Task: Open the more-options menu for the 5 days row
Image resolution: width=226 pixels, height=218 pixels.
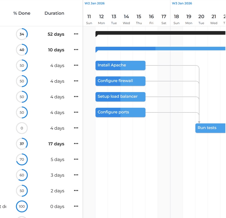Action: coord(76,159)
